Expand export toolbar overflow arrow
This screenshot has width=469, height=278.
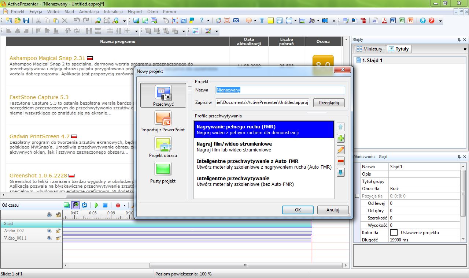click(440, 21)
